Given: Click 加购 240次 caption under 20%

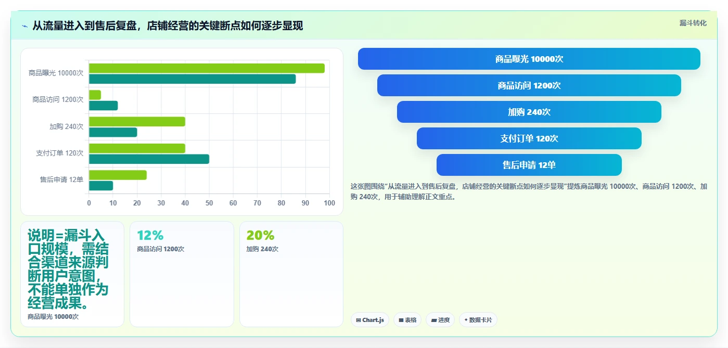Looking at the screenshot, I should pos(262,249).
